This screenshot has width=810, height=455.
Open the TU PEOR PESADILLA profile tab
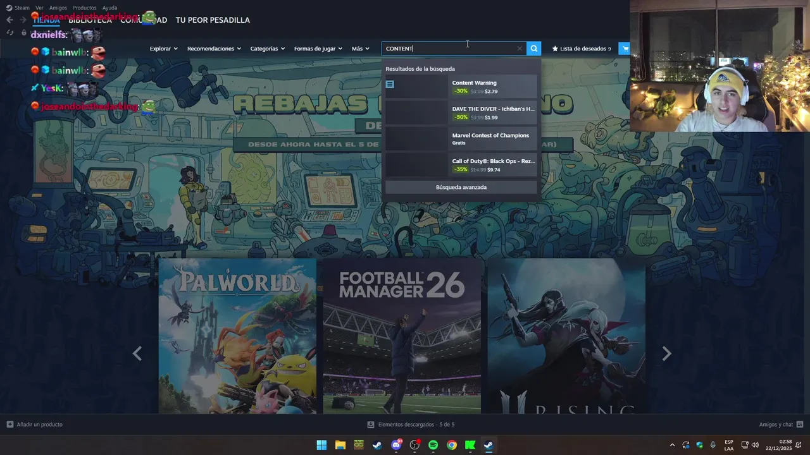click(x=213, y=20)
